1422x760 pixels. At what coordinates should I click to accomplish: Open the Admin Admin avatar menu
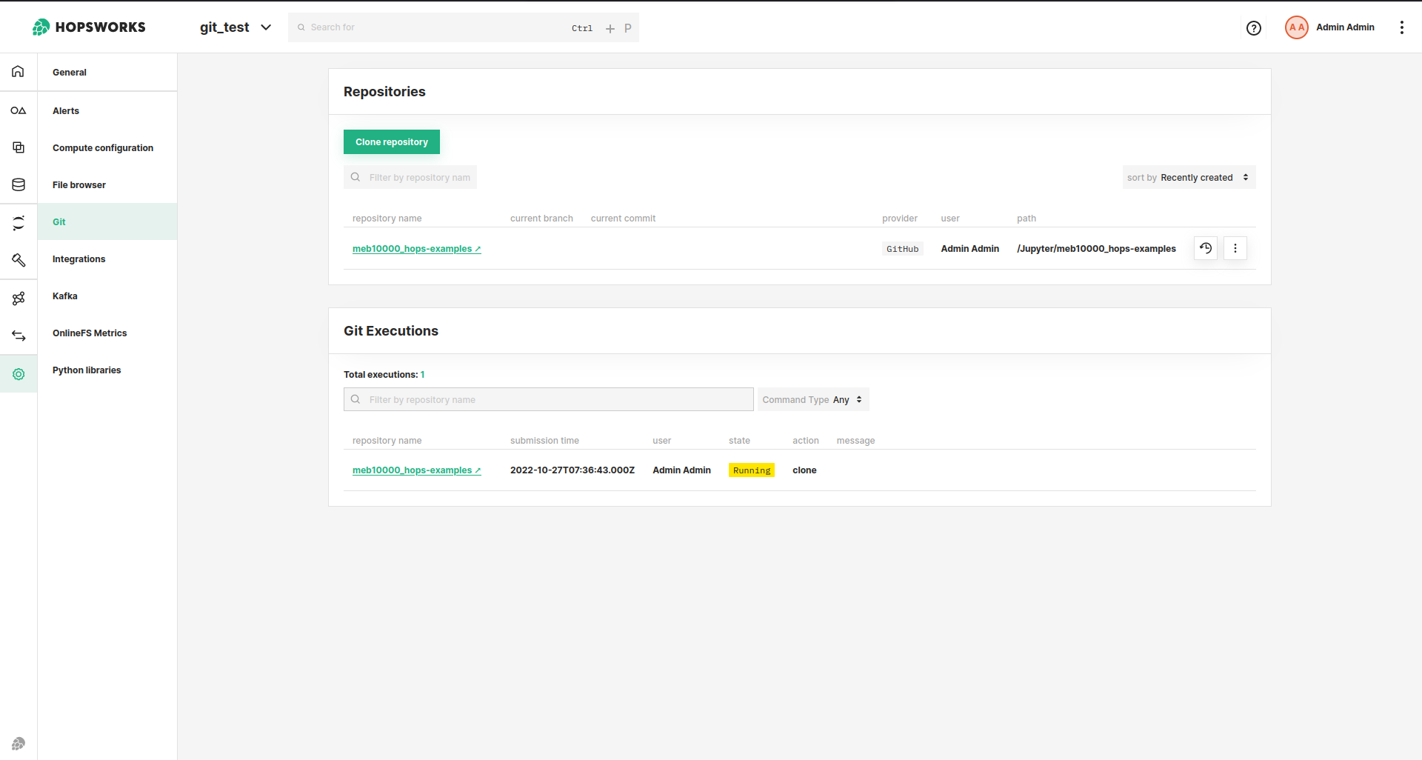(x=1296, y=27)
